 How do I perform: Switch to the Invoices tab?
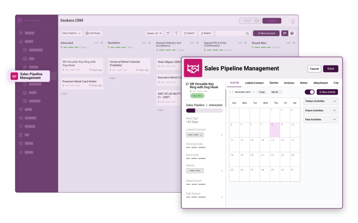pos(289,83)
